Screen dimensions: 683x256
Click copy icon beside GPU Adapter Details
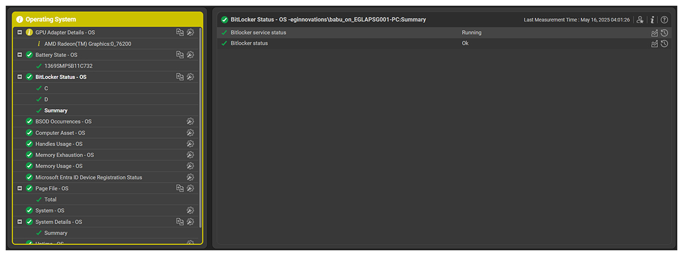180,32
